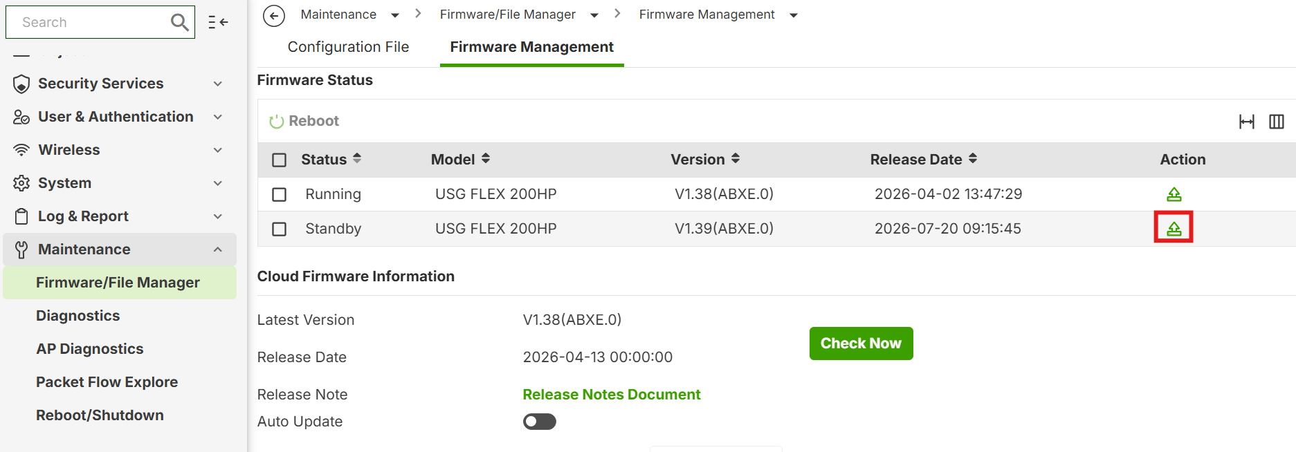Open the Firmware/File Manager breadcrumb dropdown
Viewport: 1296px width, 452px height.
click(x=594, y=15)
